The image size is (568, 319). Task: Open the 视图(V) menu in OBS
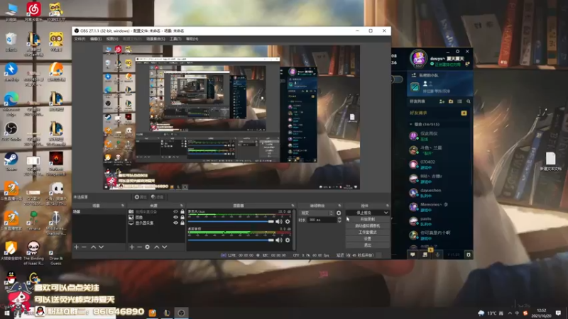pyautogui.click(x=112, y=39)
